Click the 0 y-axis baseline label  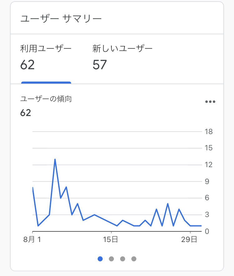pyautogui.click(x=207, y=231)
